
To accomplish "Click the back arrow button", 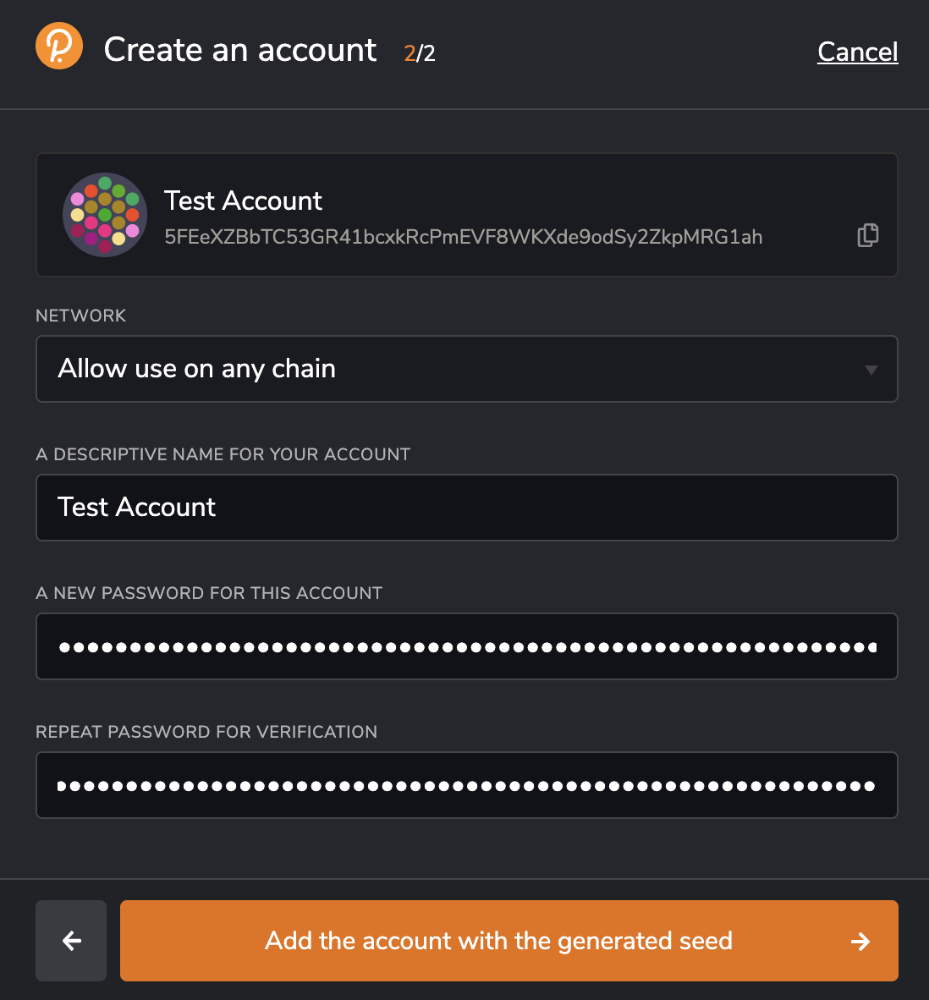I will coord(70,941).
